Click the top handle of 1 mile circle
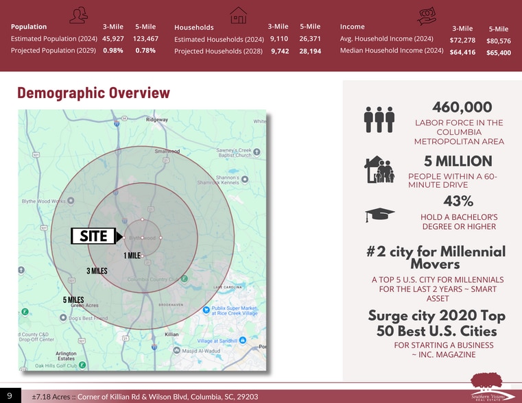This screenshot has width=522, height=403. click(142, 219)
